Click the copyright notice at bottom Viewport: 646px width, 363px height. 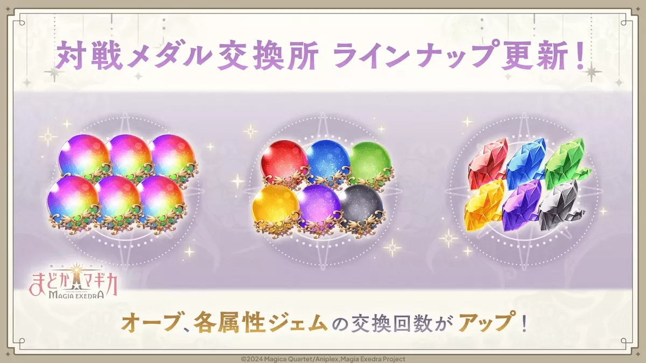click(322, 359)
